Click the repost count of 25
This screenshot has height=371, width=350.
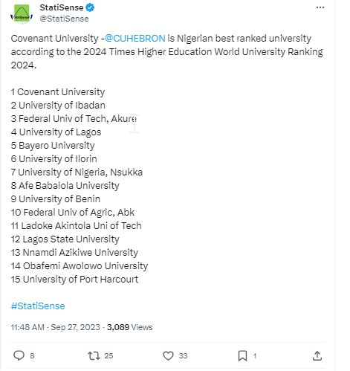point(108,356)
